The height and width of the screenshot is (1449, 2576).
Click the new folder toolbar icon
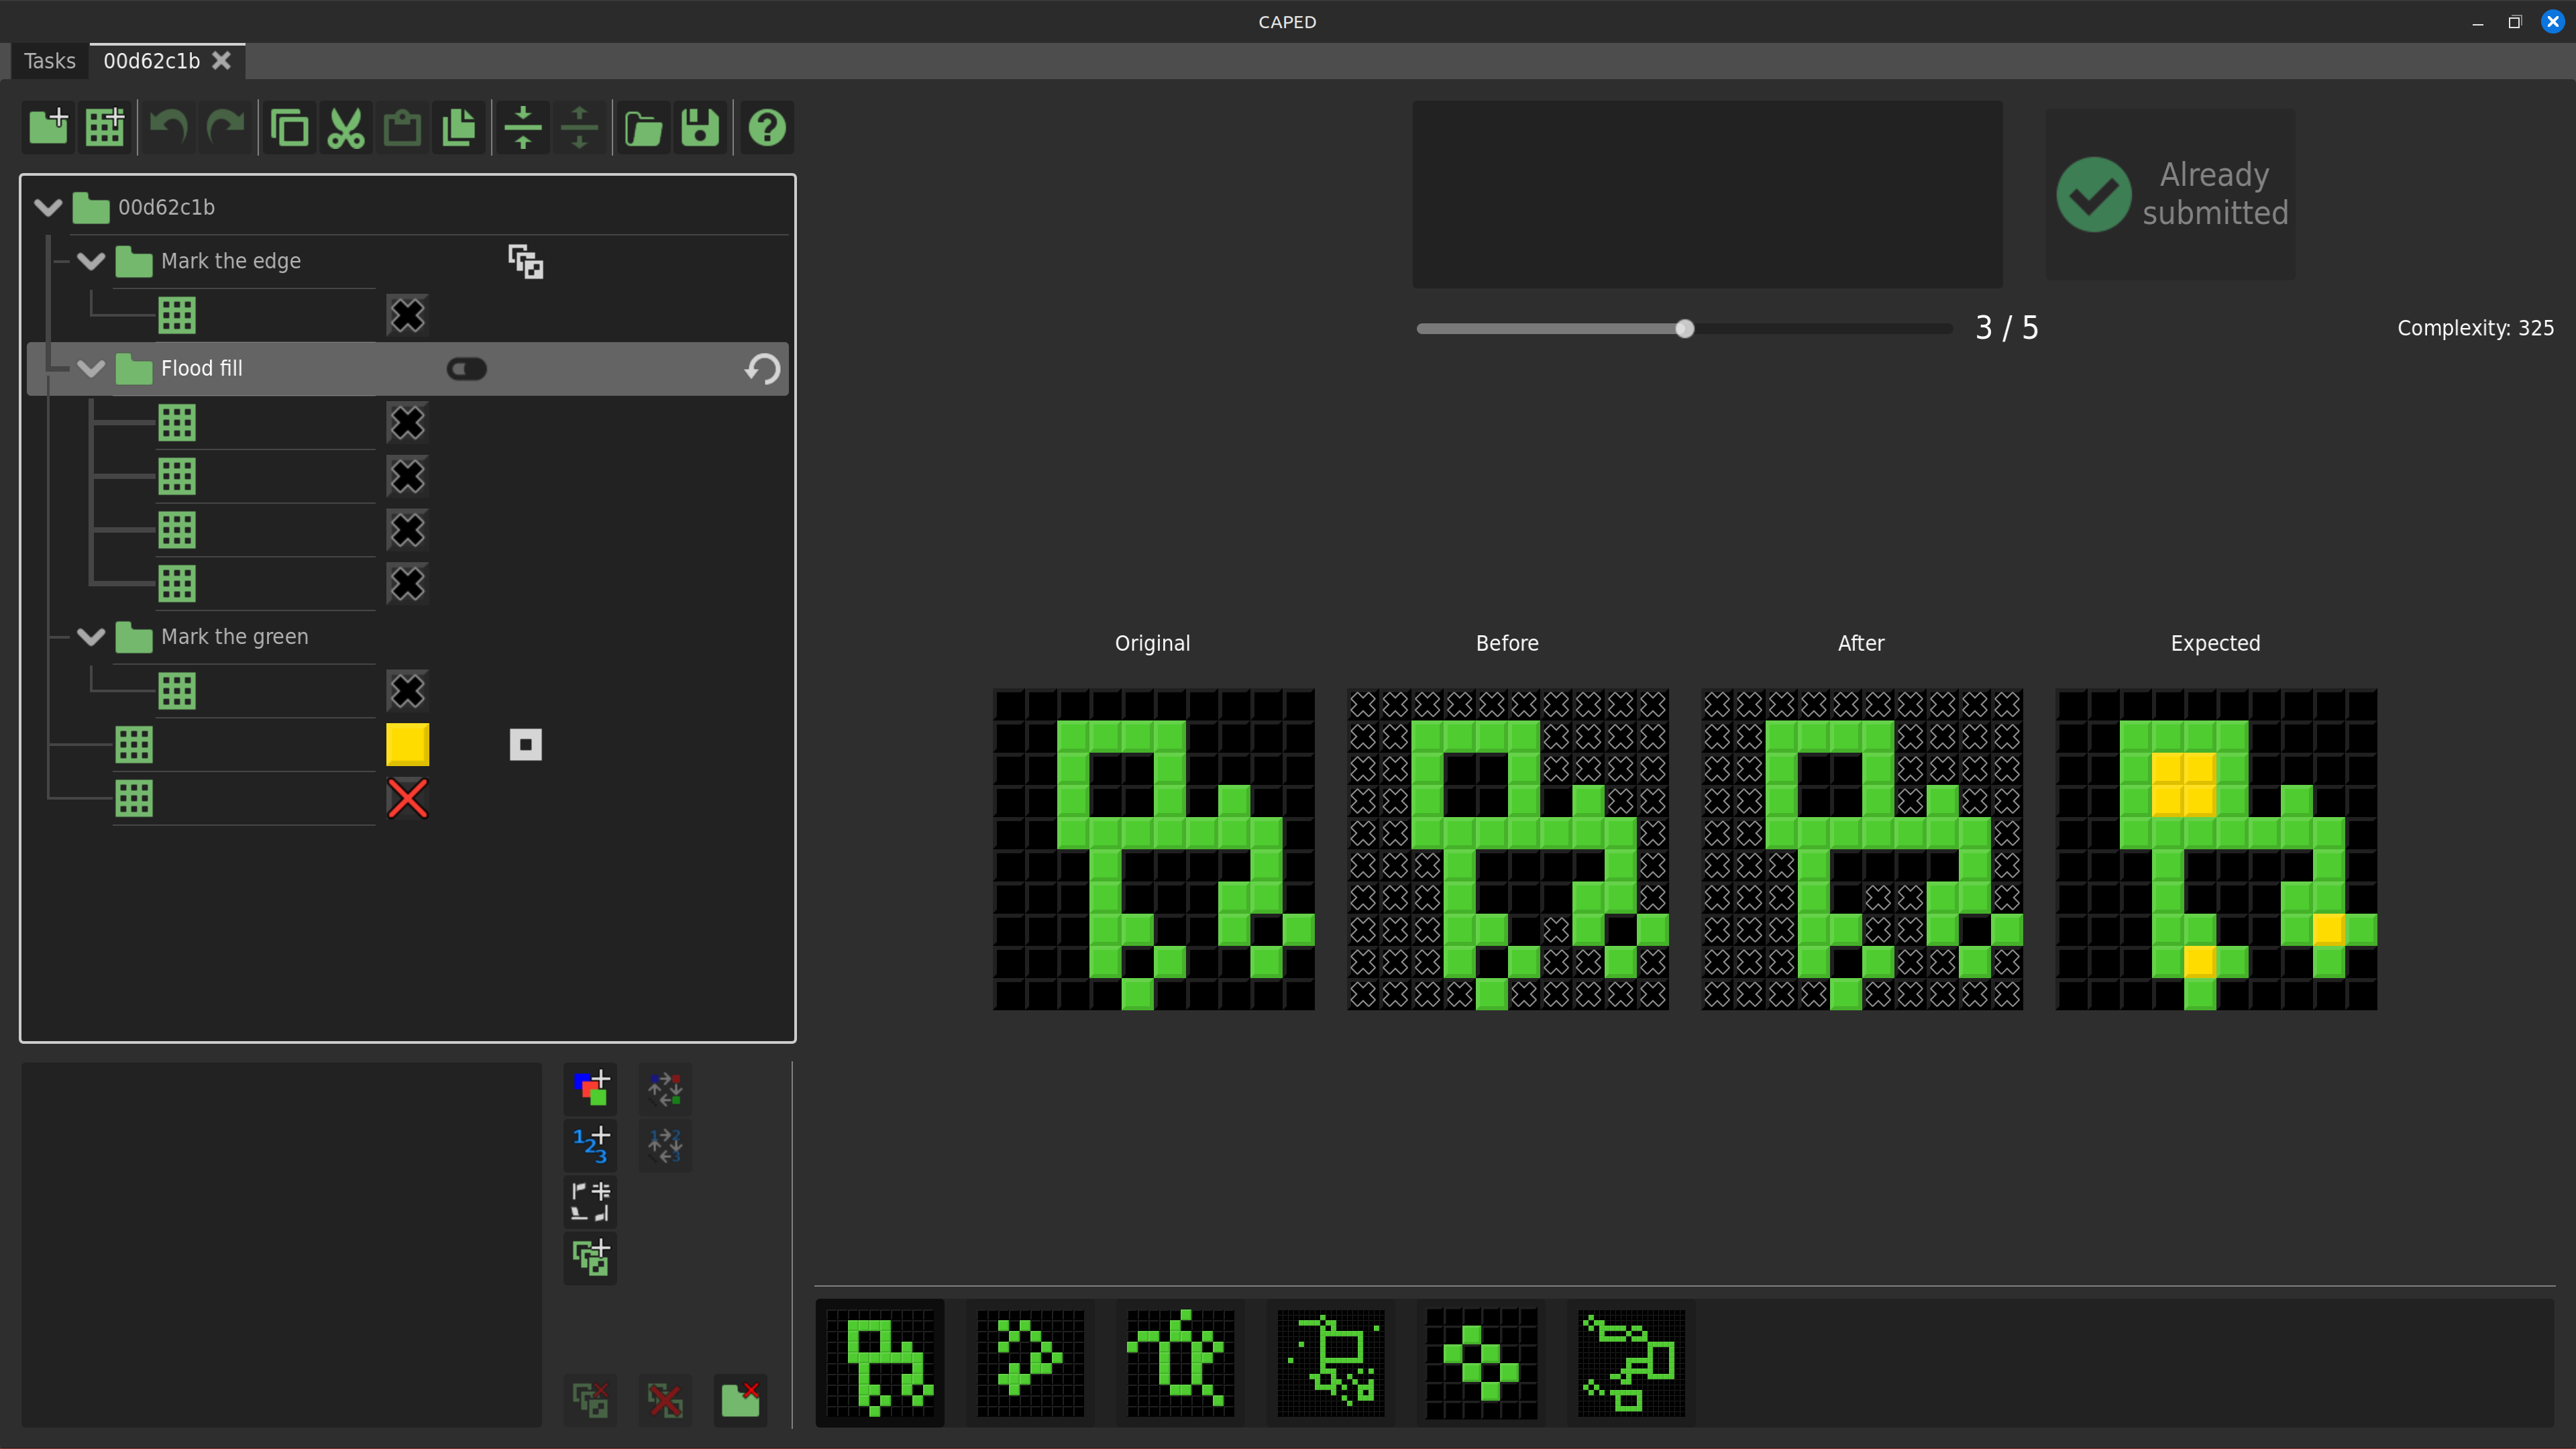pyautogui.click(x=48, y=128)
